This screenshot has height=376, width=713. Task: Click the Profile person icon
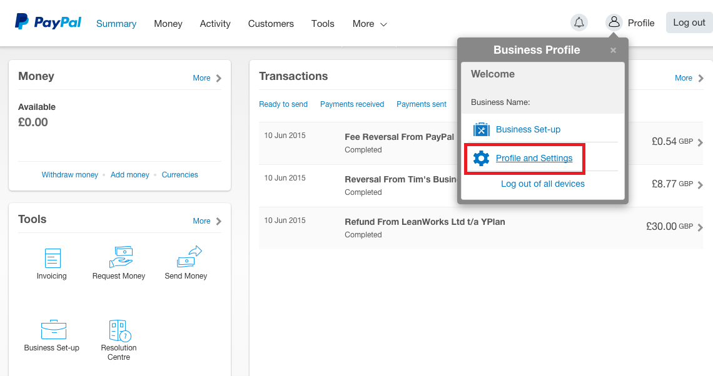tap(614, 22)
